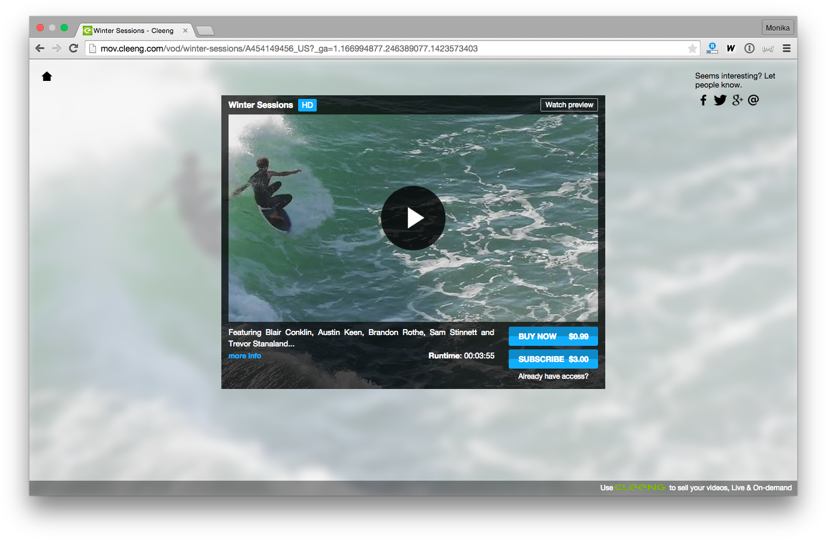
Task: Open the 'more info' link
Action: click(245, 356)
